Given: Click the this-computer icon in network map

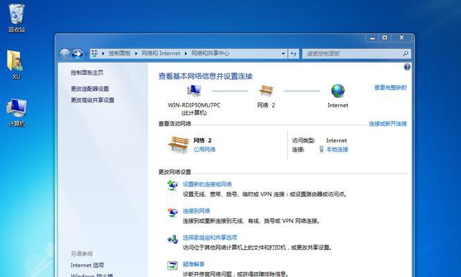Looking at the screenshot, I should pyautogui.click(x=194, y=91).
